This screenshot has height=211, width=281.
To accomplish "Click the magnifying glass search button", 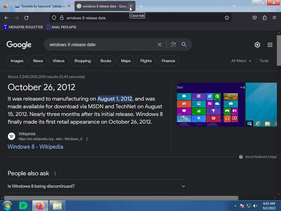I will (x=184, y=45).
